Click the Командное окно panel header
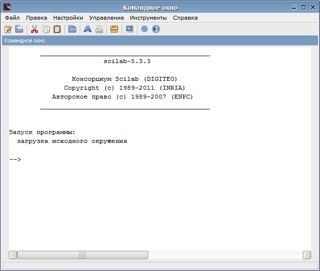The height and width of the screenshot is (271, 320). (160, 40)
